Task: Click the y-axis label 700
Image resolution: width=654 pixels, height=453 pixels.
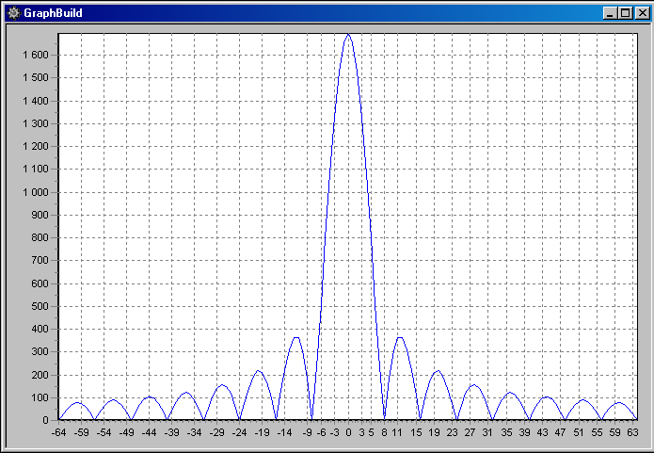Action: tap(40, 261)
